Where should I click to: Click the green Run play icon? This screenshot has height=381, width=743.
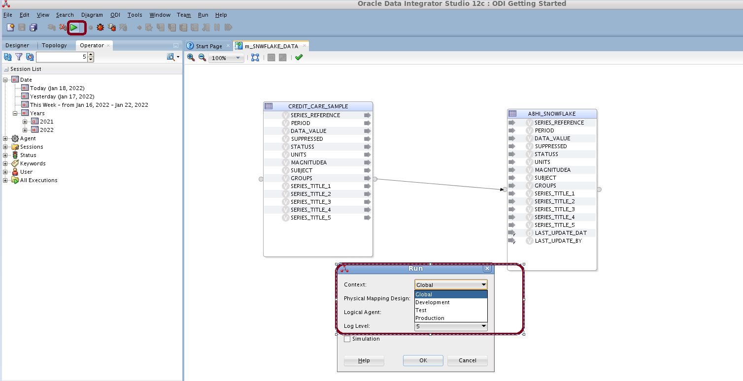pyautogui.click(x=74, y=28)
